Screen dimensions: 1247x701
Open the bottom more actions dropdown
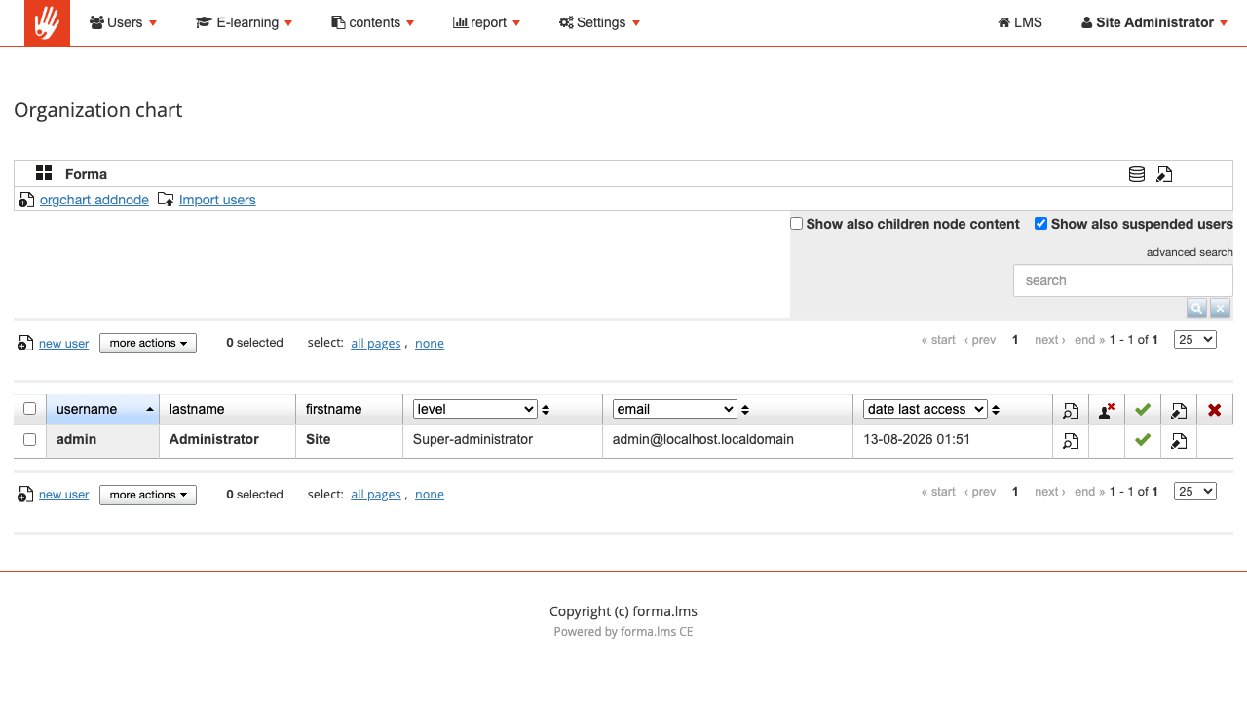(148, 496)
